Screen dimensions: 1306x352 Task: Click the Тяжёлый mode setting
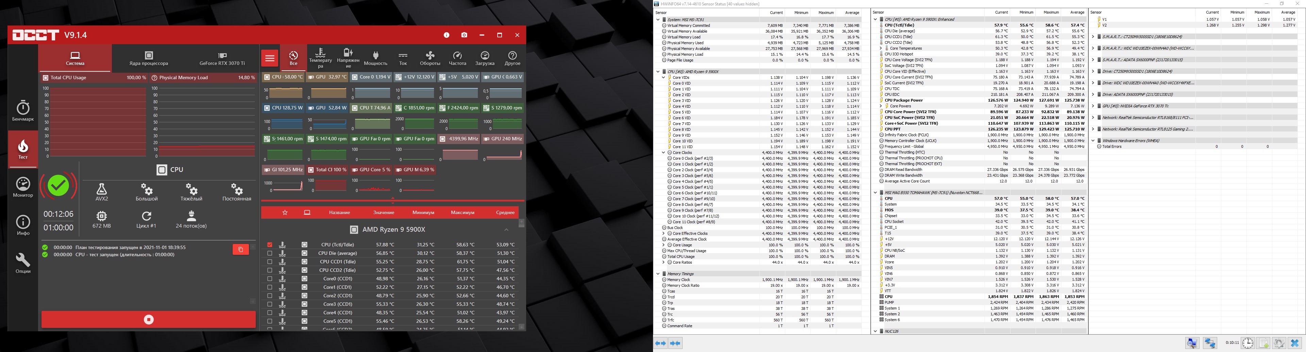click(191, 192)
